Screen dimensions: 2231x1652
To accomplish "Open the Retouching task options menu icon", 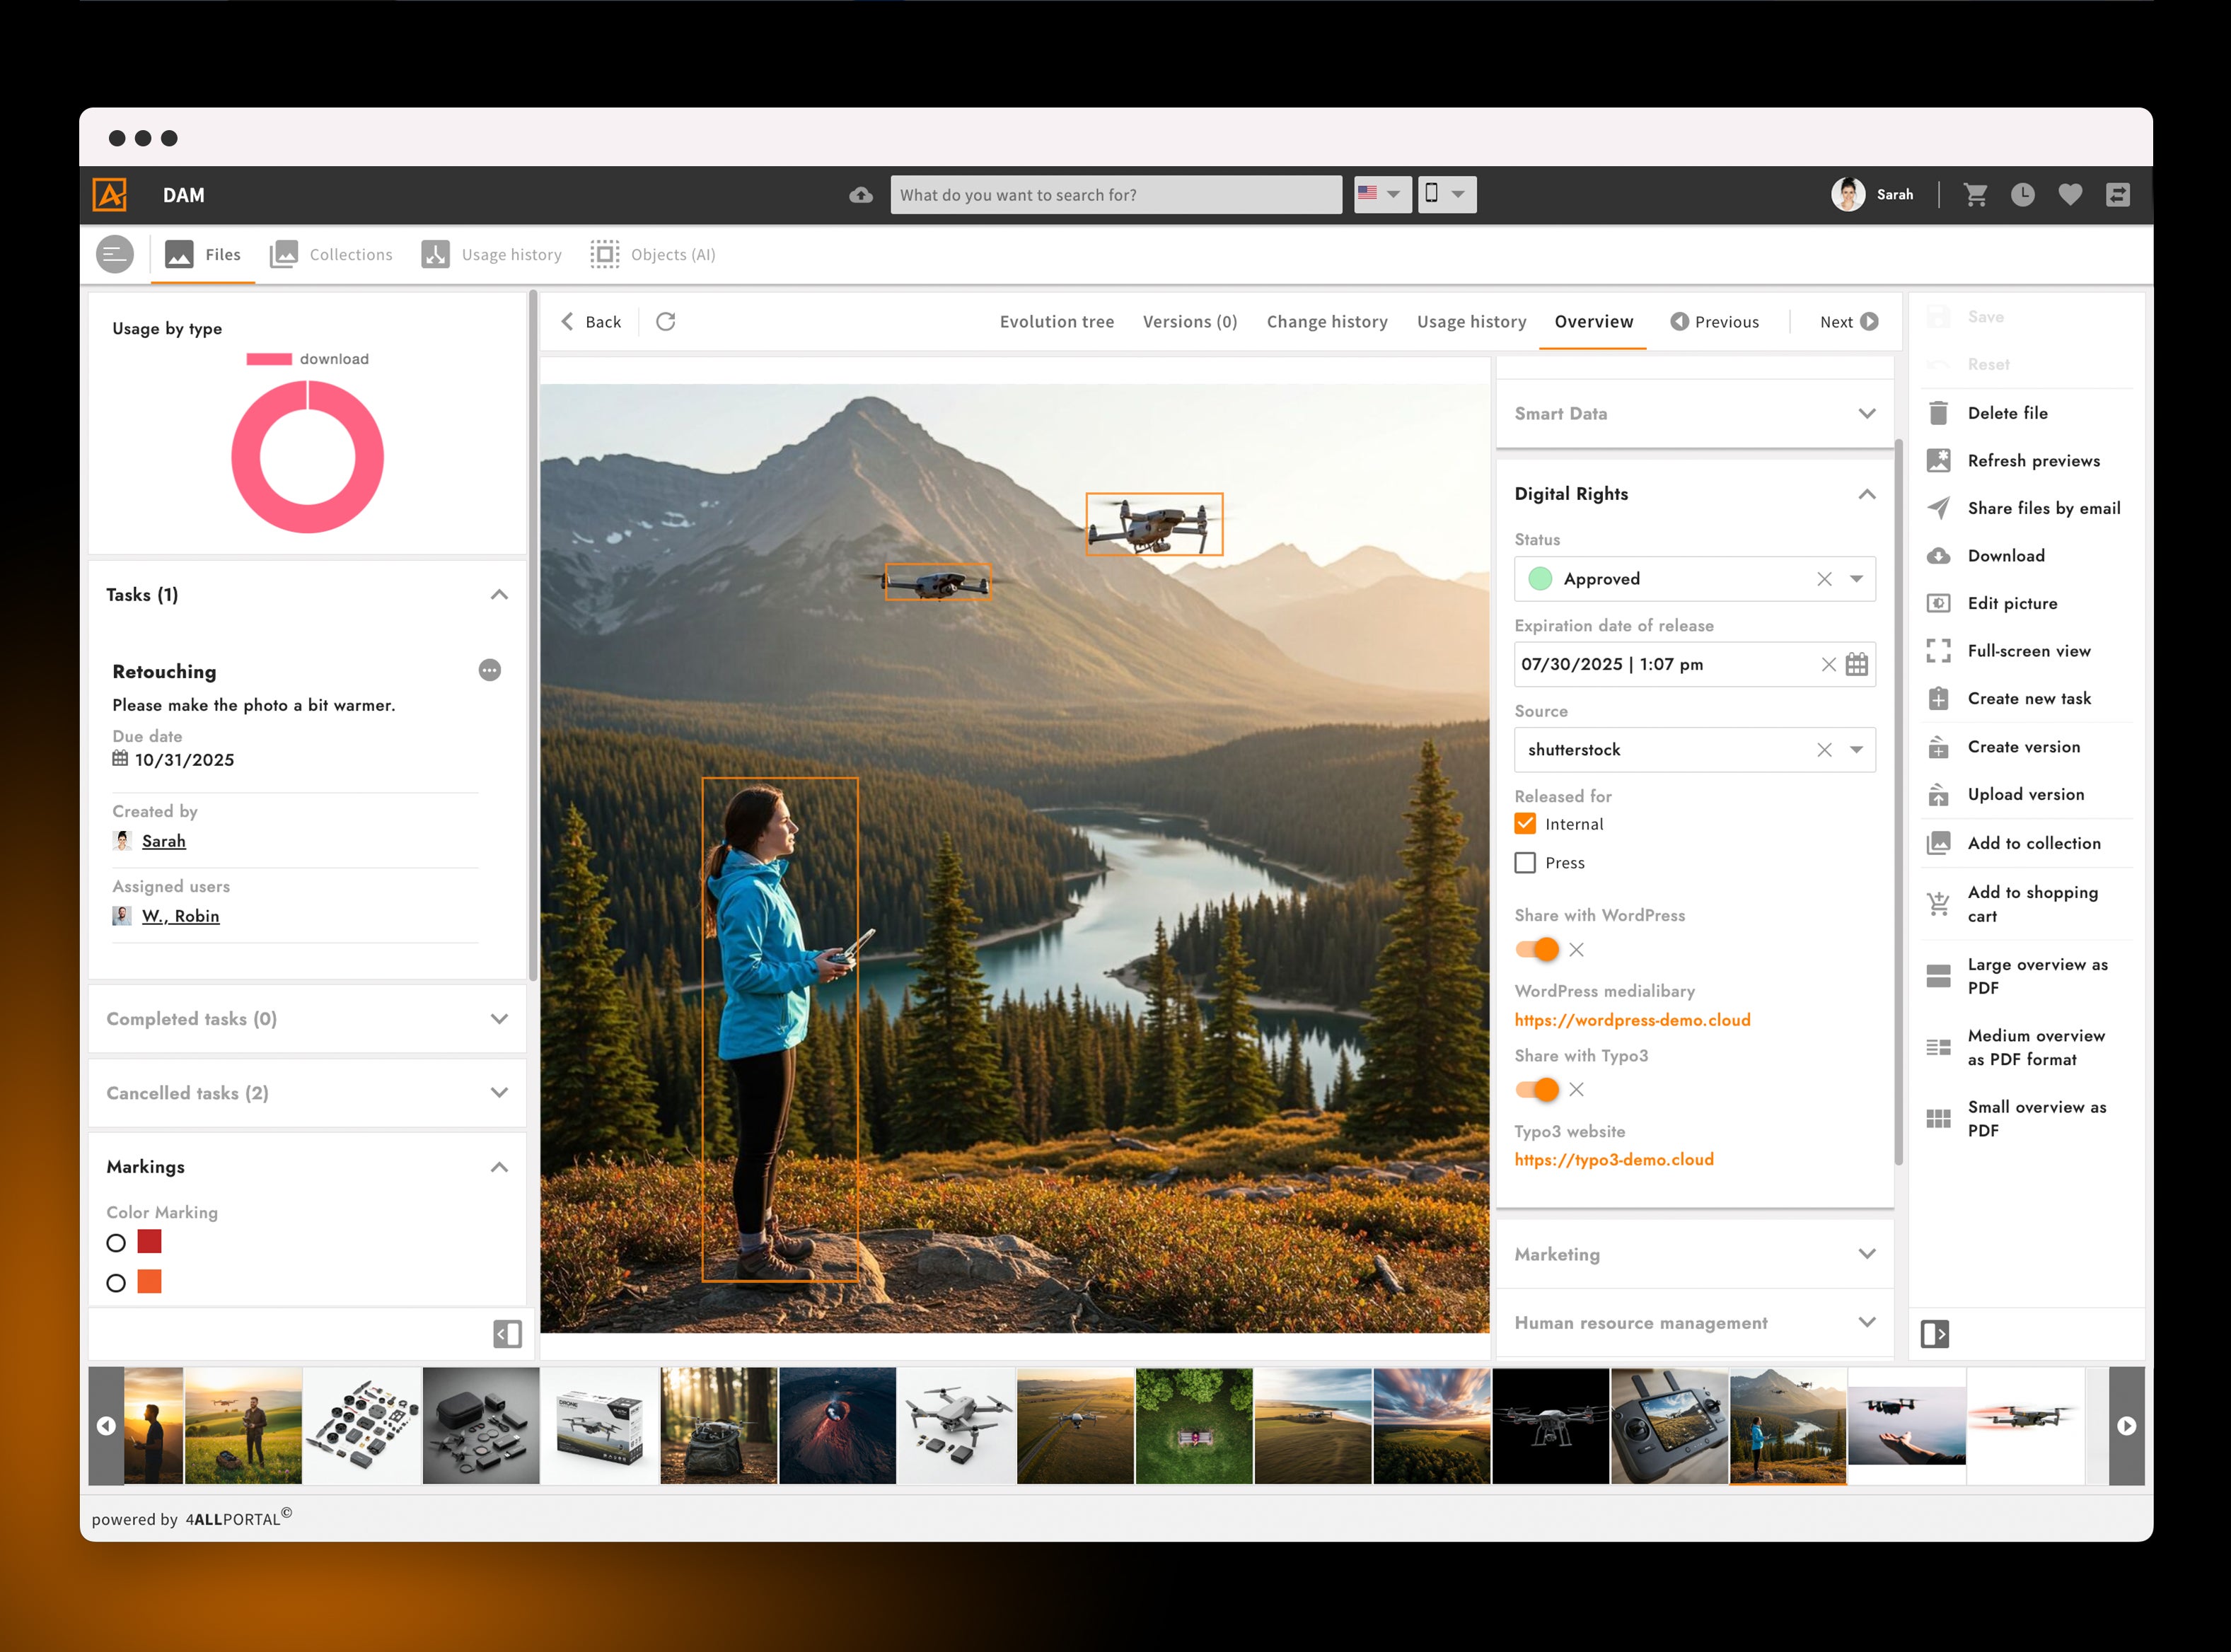I will pyautogui.click(x=489, y=670).
